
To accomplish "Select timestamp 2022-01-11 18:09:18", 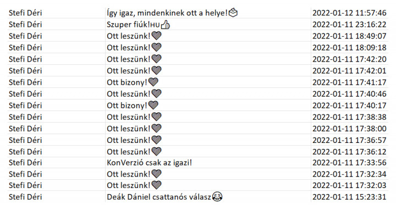I will [349, 47].
